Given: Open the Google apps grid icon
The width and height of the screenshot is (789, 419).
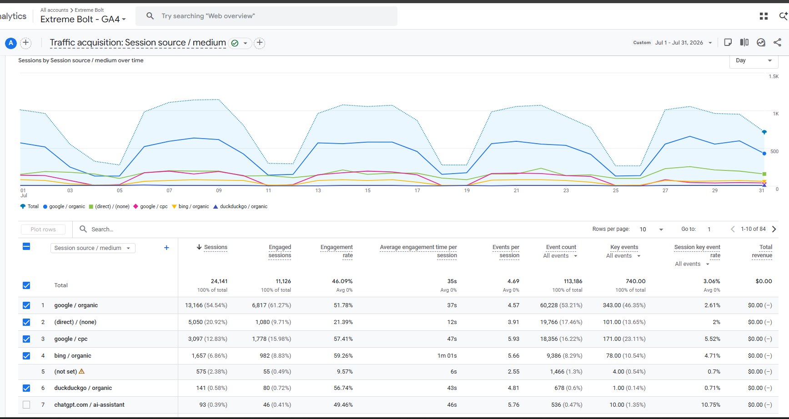Looking at the screenshot, I should click(x=764, y=16).
